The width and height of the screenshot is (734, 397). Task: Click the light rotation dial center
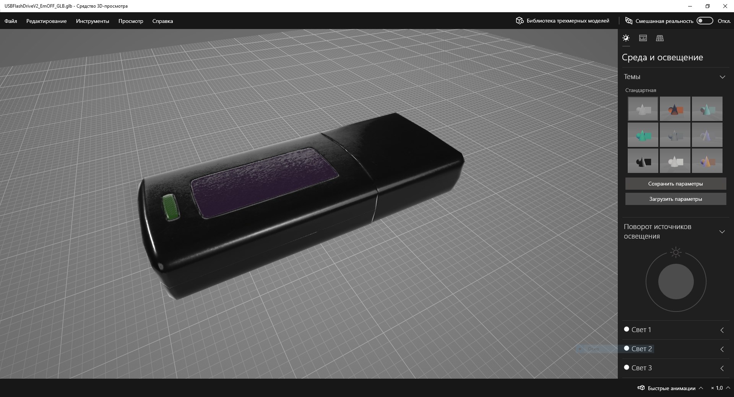coord(676,282)
